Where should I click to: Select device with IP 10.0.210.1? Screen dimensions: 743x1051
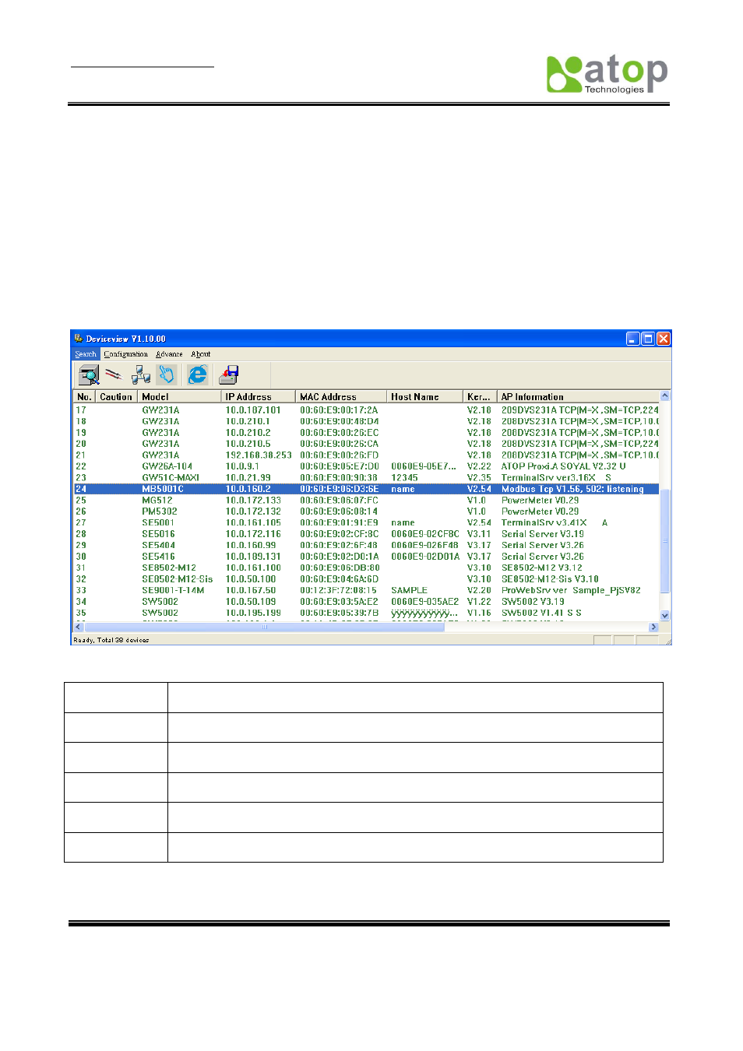(366, 421)
